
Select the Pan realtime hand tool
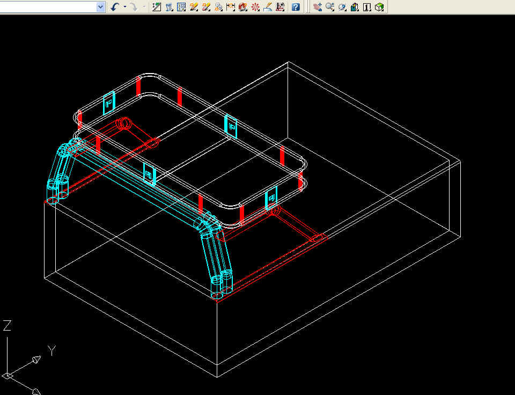317,7
